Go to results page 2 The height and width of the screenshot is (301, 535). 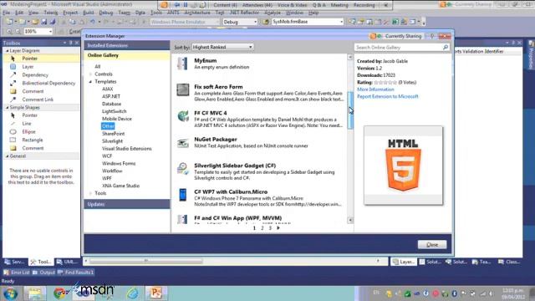pos(262,228)
